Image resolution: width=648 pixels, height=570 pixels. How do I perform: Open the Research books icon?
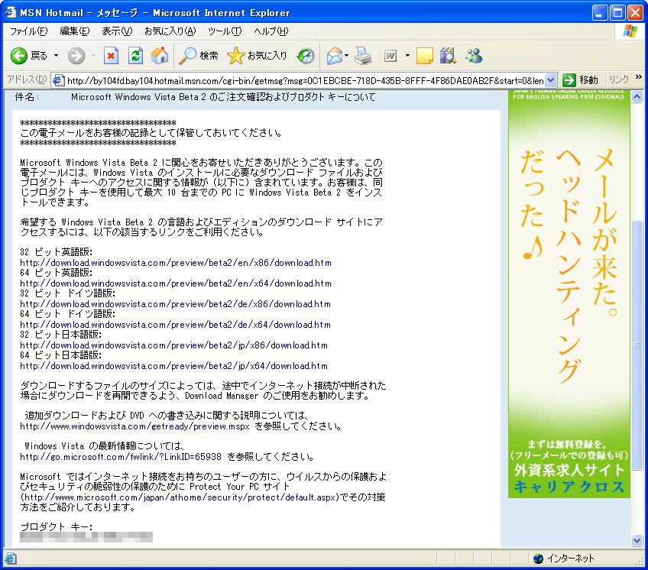coord(448,56)
